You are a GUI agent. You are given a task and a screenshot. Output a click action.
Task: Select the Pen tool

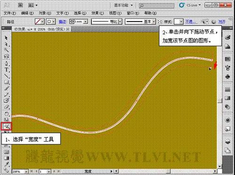(6, 63)
